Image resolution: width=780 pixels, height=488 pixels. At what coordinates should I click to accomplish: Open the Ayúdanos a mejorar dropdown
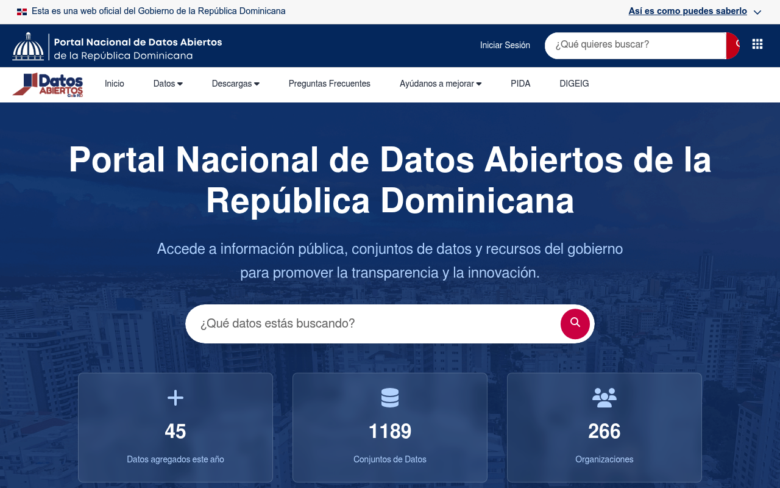click(441, 84)
